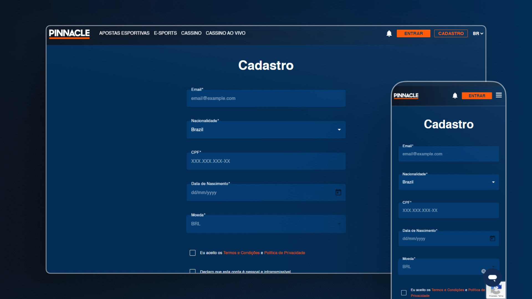Open mobile Termos e Condições link
This screenshot has width=532, height=299.
pos(448,290)
